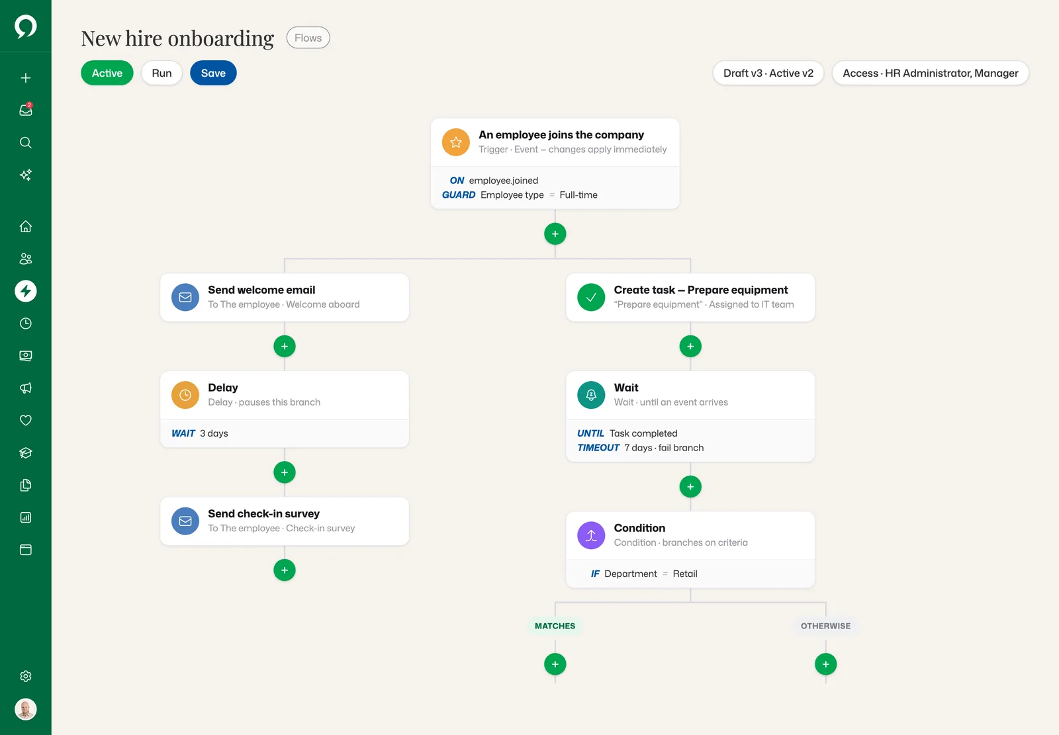1059x735 pixels.
Task: Open the time clock icon in sidebar
Action: [26, 324]
